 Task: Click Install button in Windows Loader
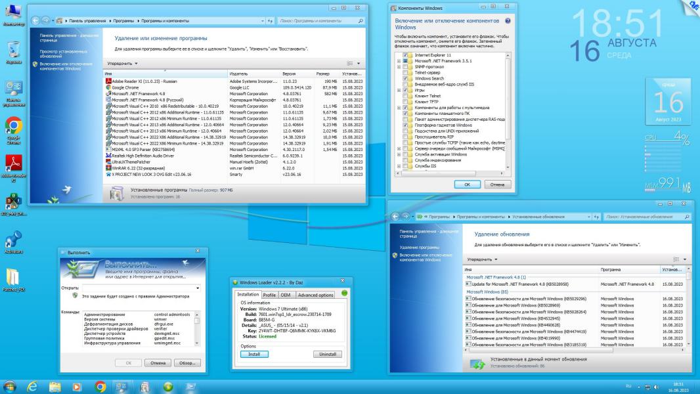tap(254, 354)
